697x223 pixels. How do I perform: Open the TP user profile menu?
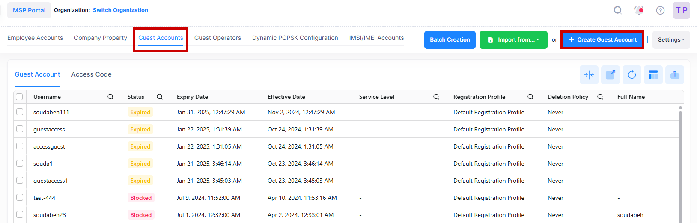coord(681,10)
